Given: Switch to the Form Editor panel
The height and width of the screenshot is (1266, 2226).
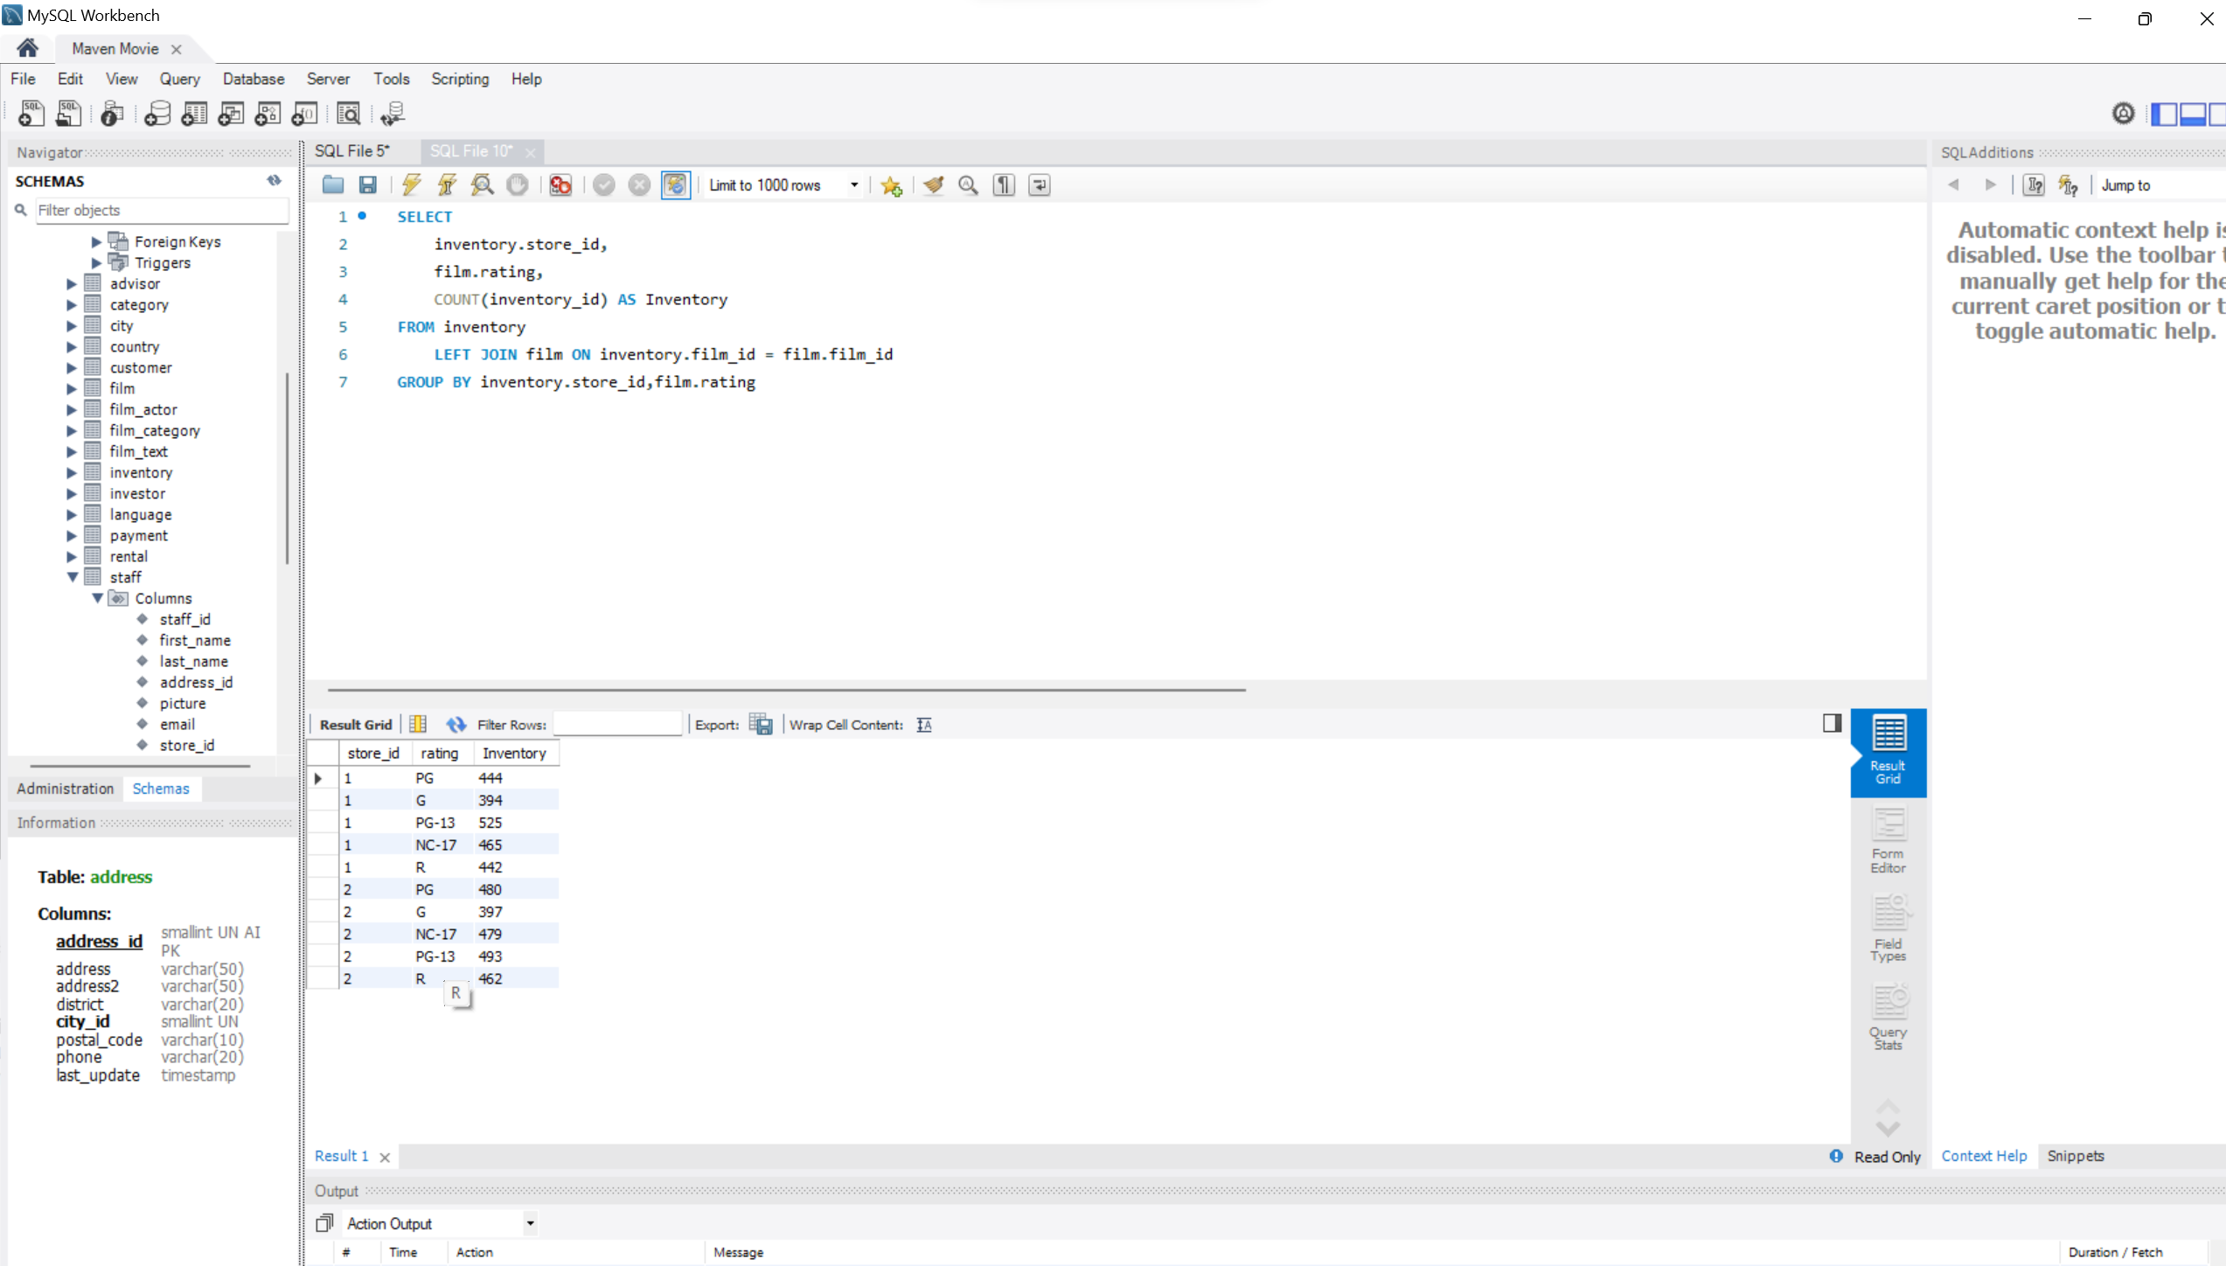Looking at the screenshot, I should click(1888, 839).
